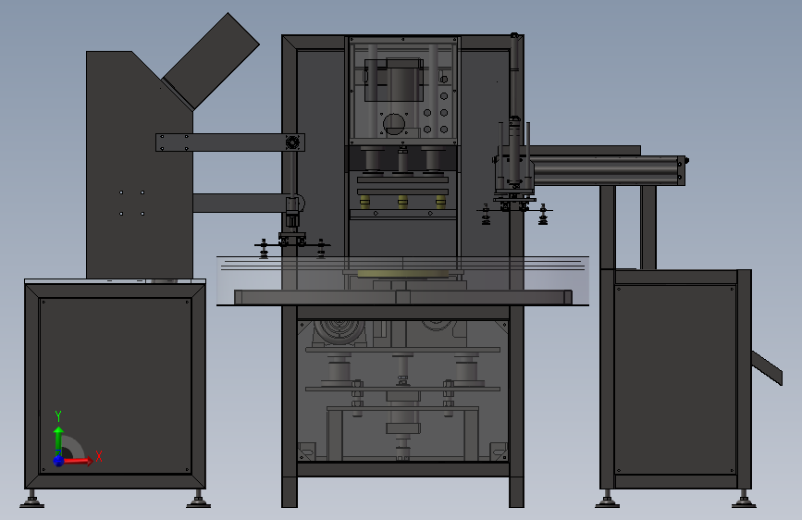Select the round motor with concentric rings
The width and height of the screenshot is (802, 520).
[x=338, y=330]
